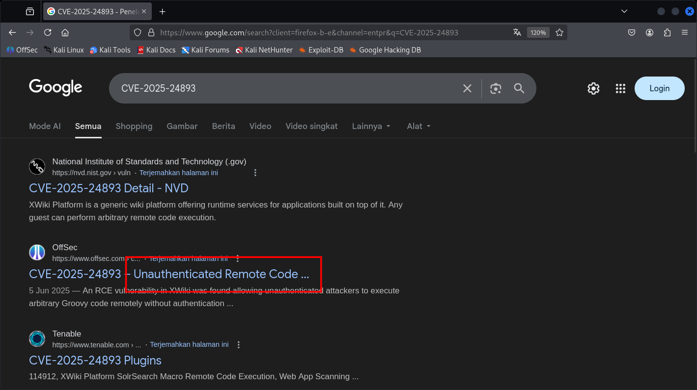Click the browser back arrow

tap(12, 32)
